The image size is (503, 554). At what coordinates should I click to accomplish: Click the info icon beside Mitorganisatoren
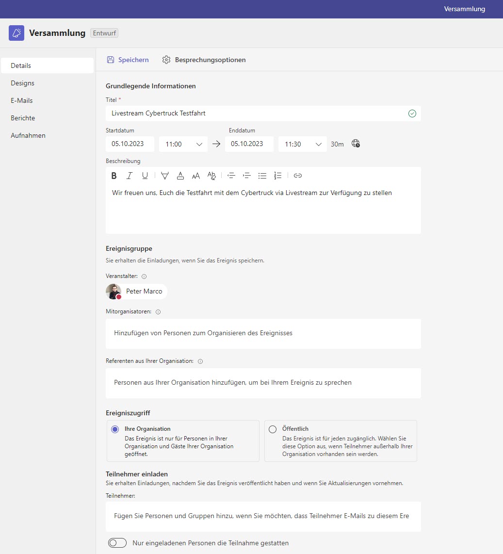point(158,312)
